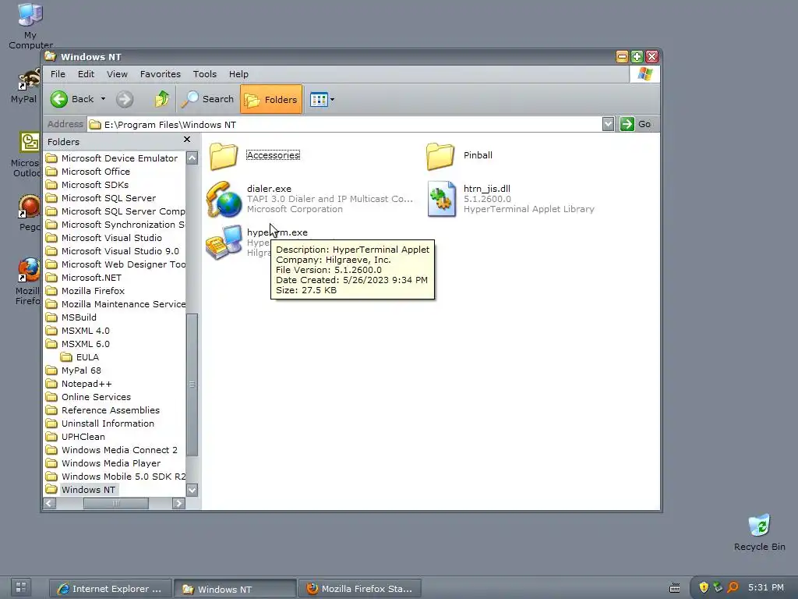The image size is (798, 599).
Task: Select the Pinball folder icon
Action: [x=440, y=155]
